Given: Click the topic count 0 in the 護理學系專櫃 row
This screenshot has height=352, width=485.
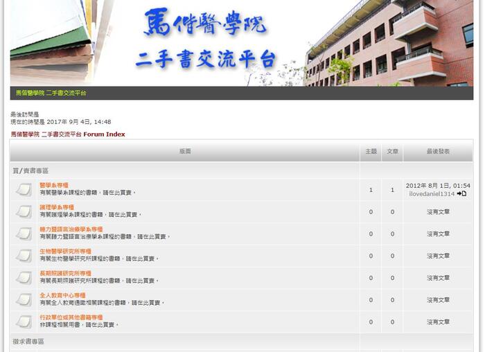Looking at the screenshot, I should (x=371, y=212).
